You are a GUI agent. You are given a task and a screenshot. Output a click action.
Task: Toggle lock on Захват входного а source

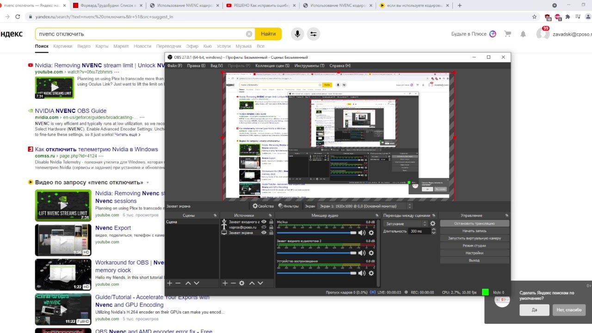coord(271,222)
